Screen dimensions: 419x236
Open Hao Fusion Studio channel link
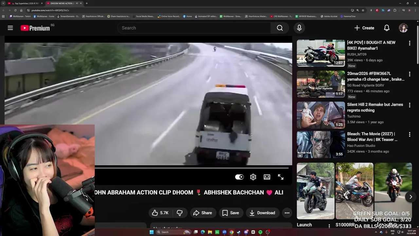pos(361,146)
